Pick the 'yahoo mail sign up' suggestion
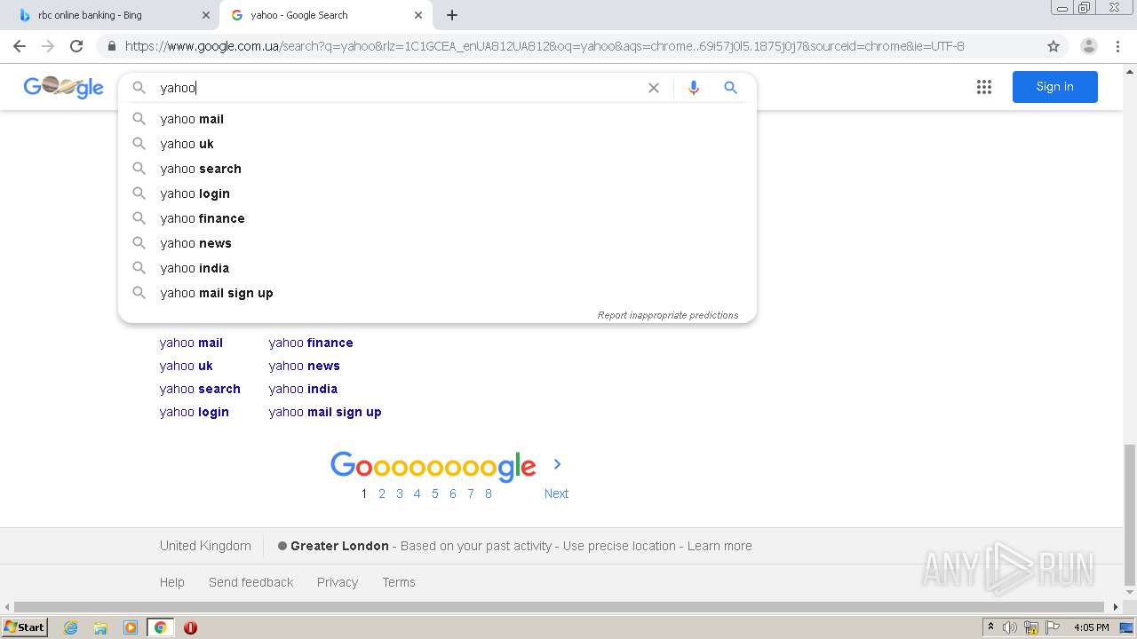Viewport: 1137px width, 639px height. tap(437, 293)
